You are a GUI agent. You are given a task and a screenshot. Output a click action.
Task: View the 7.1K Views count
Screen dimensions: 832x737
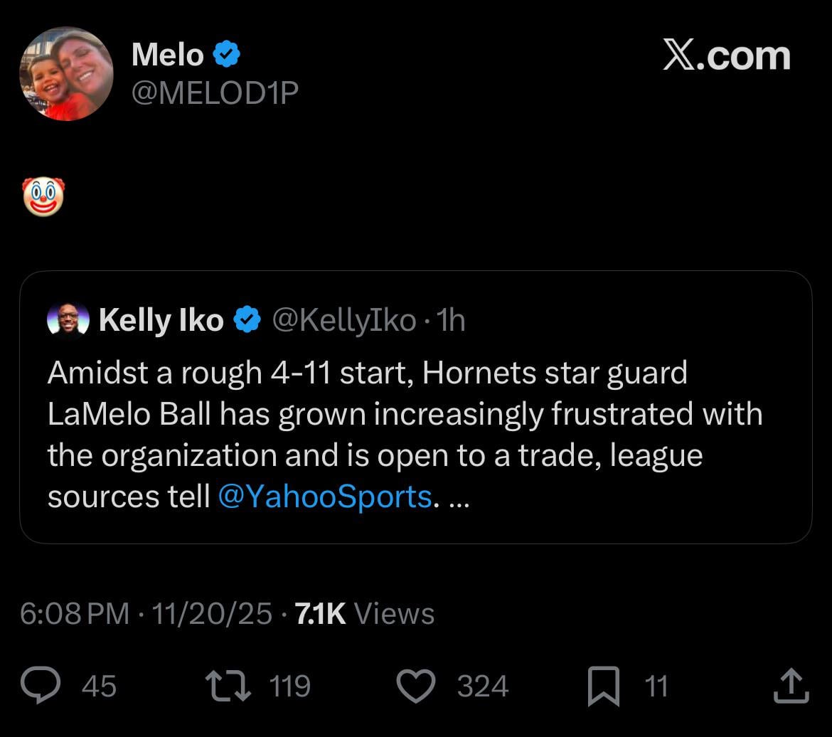point(364,613)
